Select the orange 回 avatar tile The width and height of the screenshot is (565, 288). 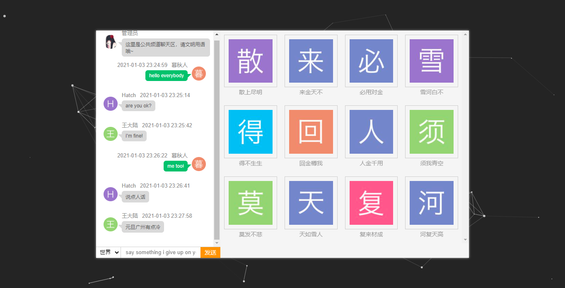[311, 132]
